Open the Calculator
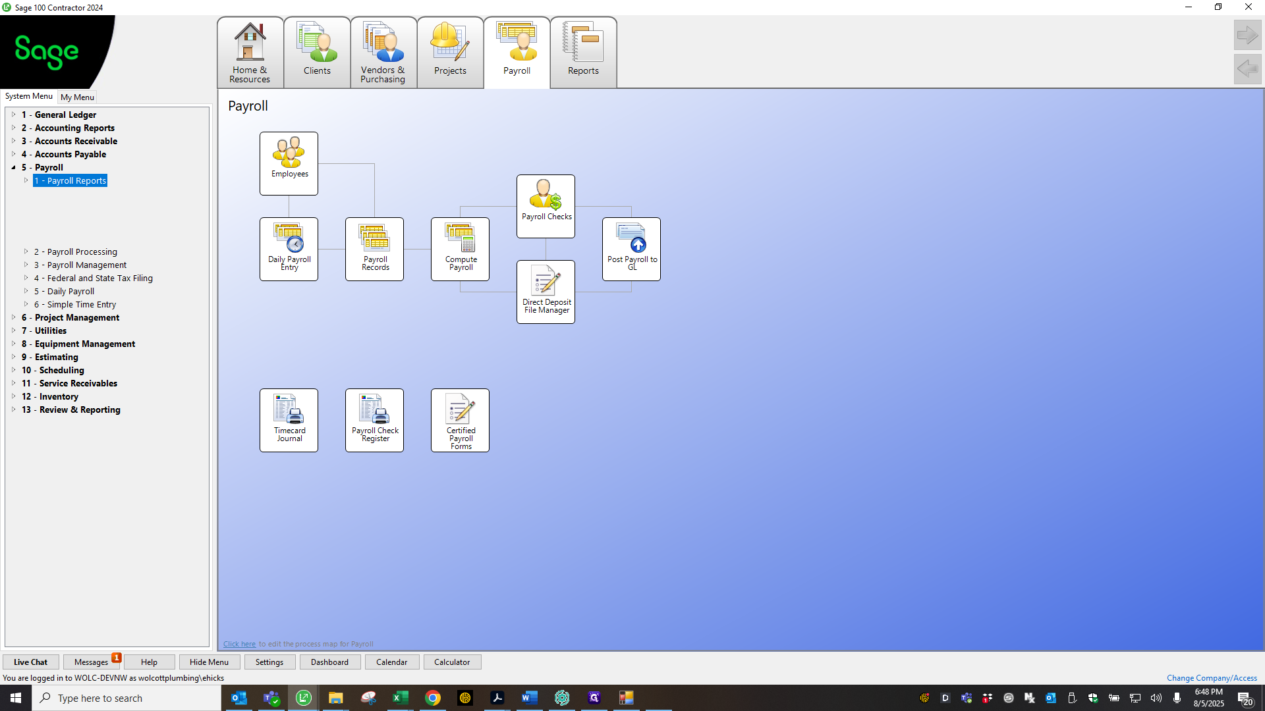This screenshot has height=711, width=1265. pyautogui.click(x=452, y=662)
